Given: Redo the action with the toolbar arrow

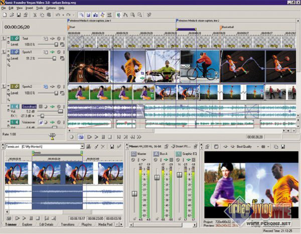Looking at the screenshot, I should click(68, 15).
